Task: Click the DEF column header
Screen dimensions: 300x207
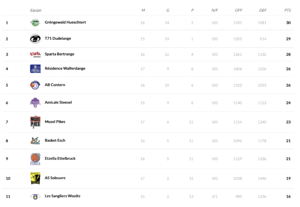Action: (263, 10)
